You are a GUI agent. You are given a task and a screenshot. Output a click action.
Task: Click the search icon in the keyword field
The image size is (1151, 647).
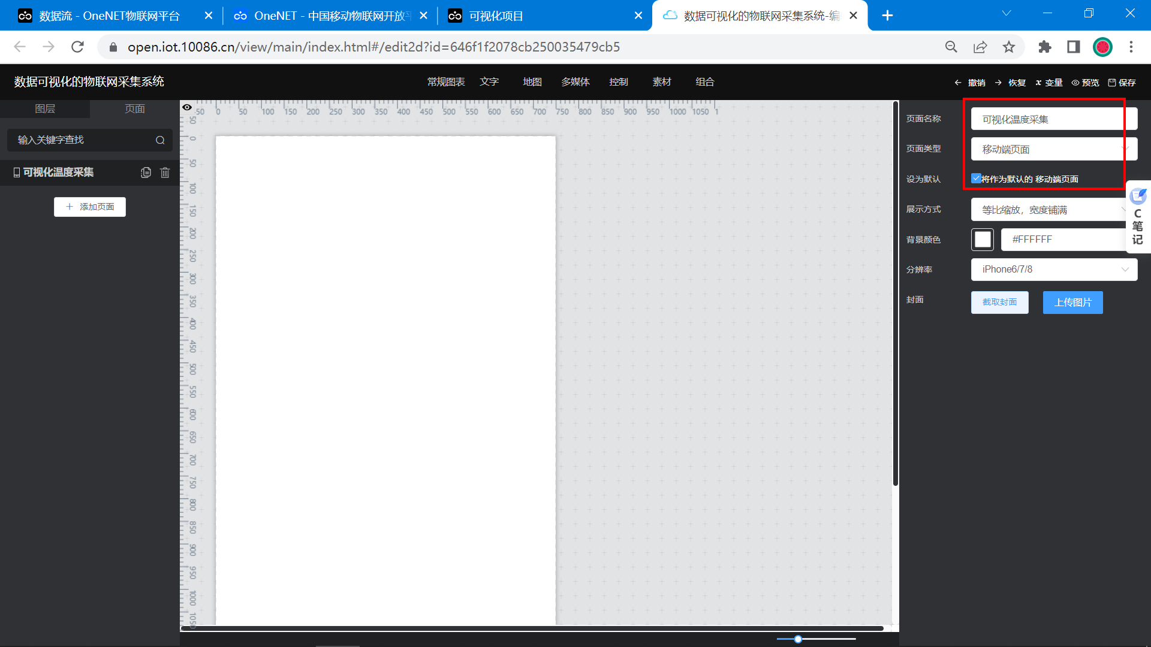160,140
